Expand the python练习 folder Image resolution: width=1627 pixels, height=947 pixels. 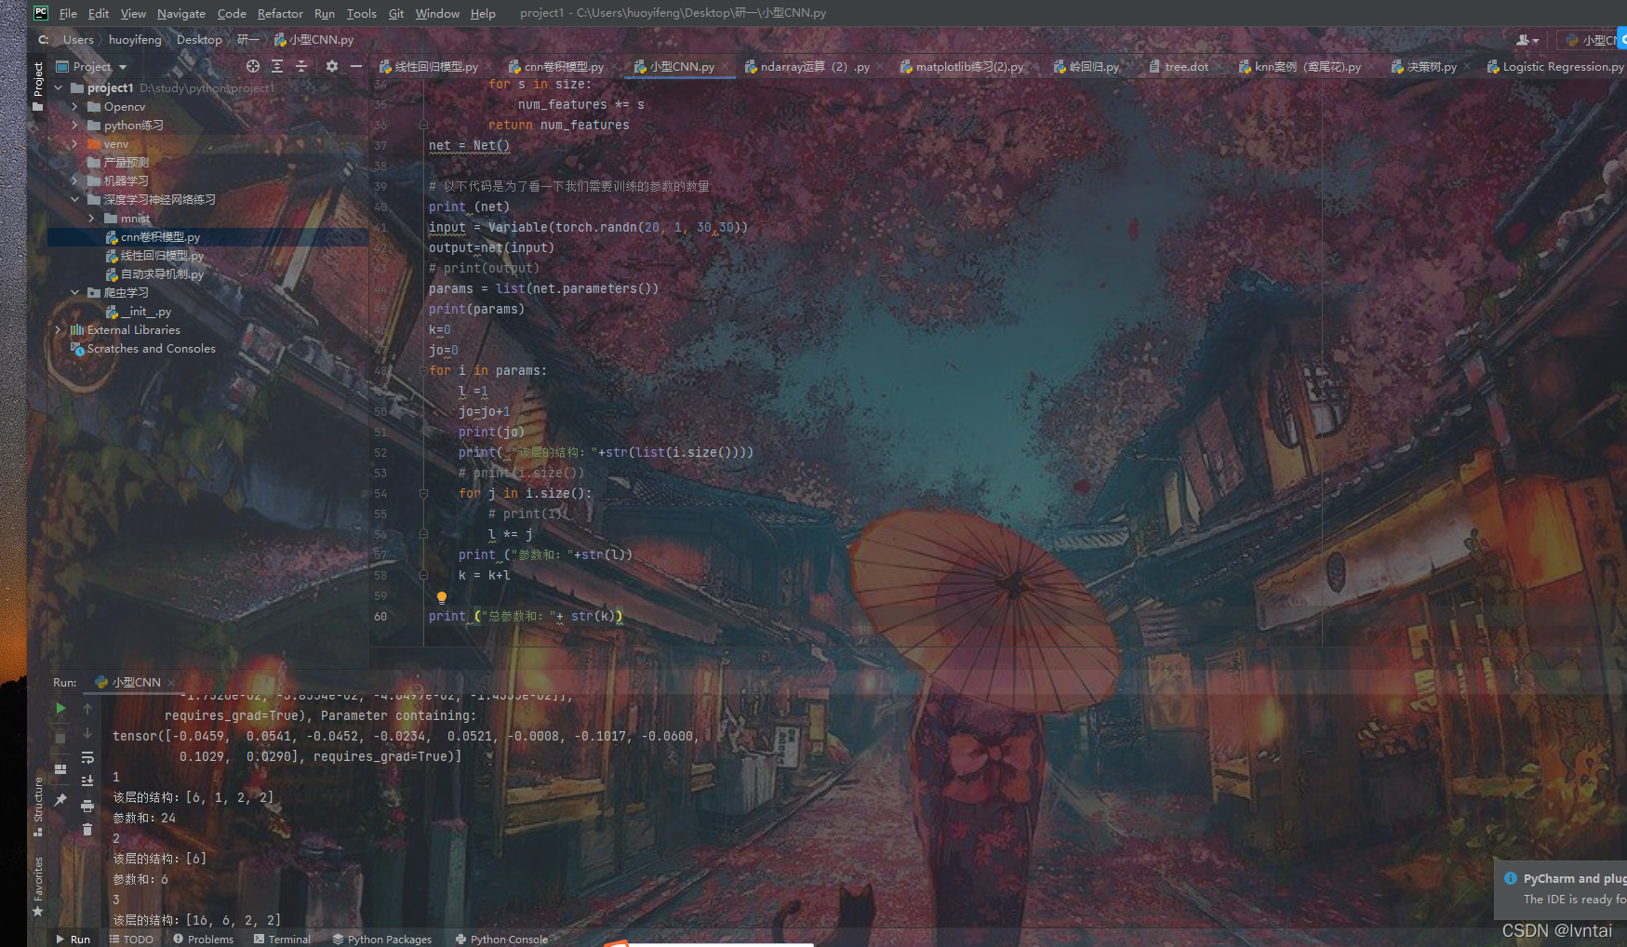tap(75, 126)
